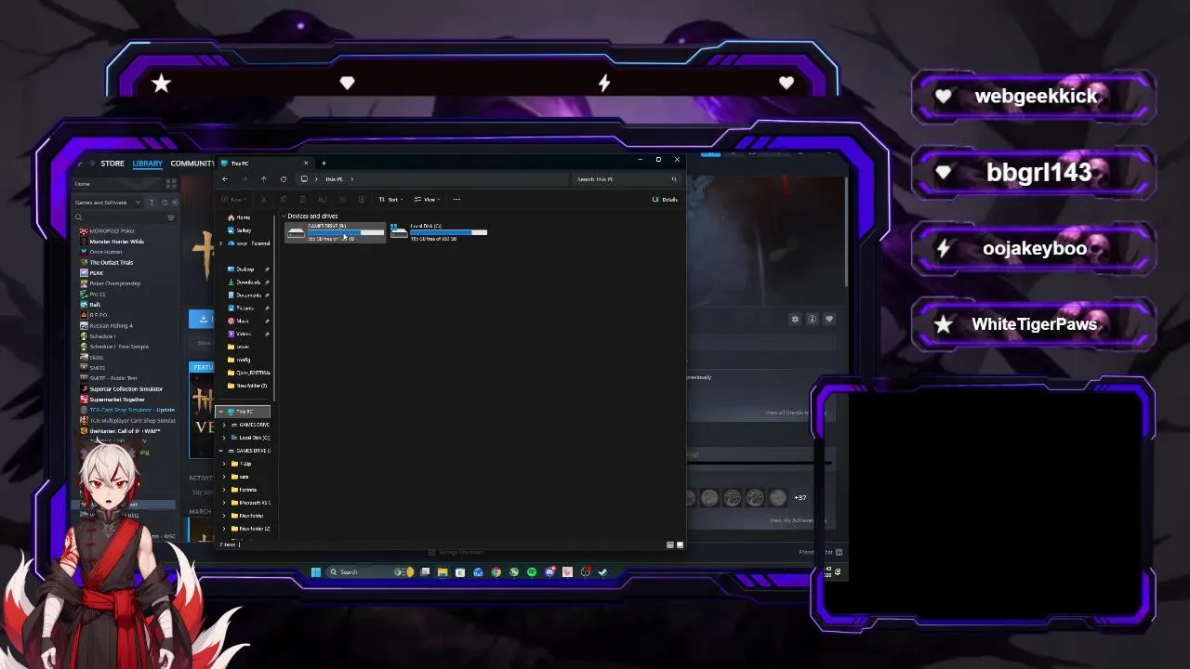The height and width of the screenshot is (669, 1190).
Task: Open Gallery in Explorer navigation pane
Action: [x=242, y=230]
